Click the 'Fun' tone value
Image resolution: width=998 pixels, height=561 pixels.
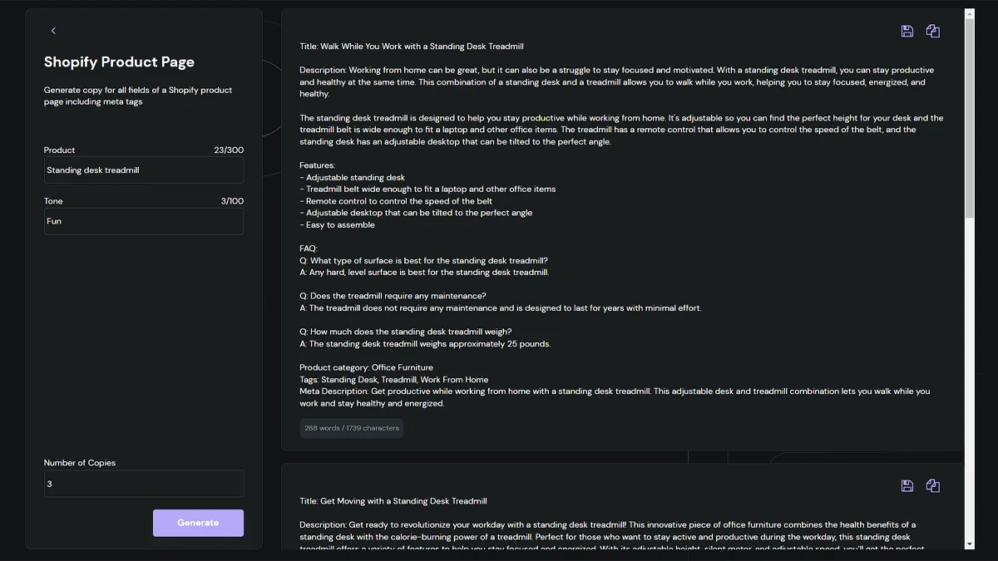coord(53,221)
